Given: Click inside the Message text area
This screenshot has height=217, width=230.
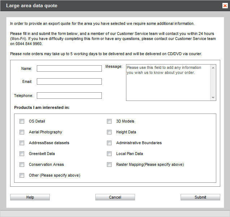Looking at the screenshot, I should click(x=168, y=83).
